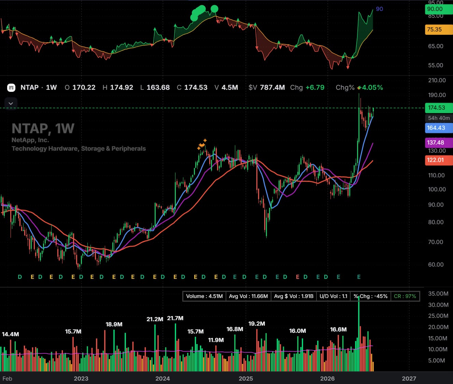Click the 19.2M volume peak label
This screenshot has width=453, height=384.
257,324
